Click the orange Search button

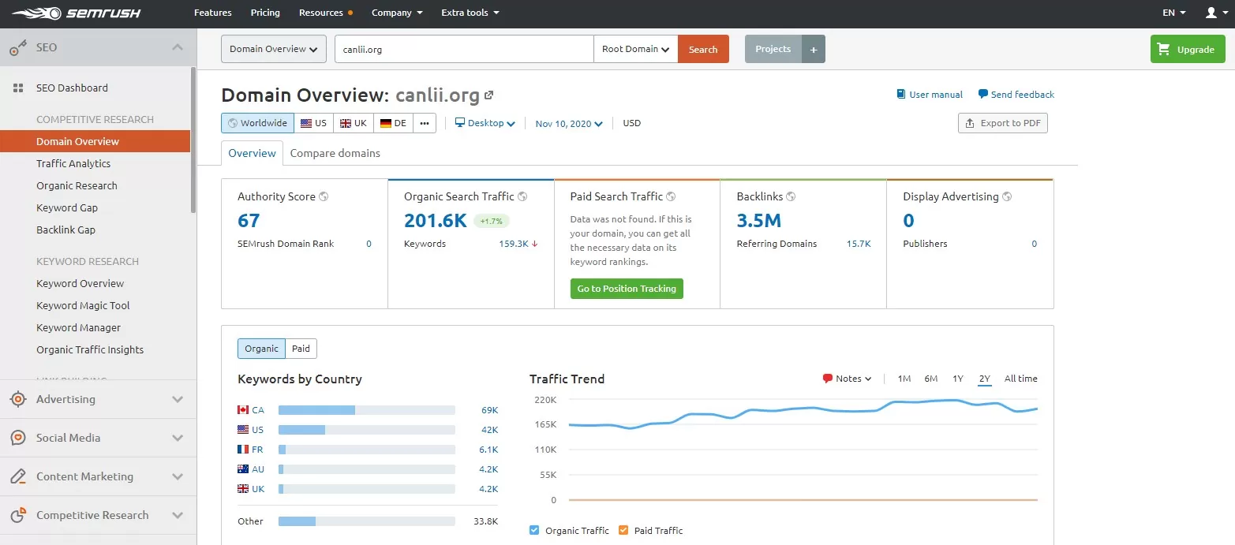tap(703, 49)
